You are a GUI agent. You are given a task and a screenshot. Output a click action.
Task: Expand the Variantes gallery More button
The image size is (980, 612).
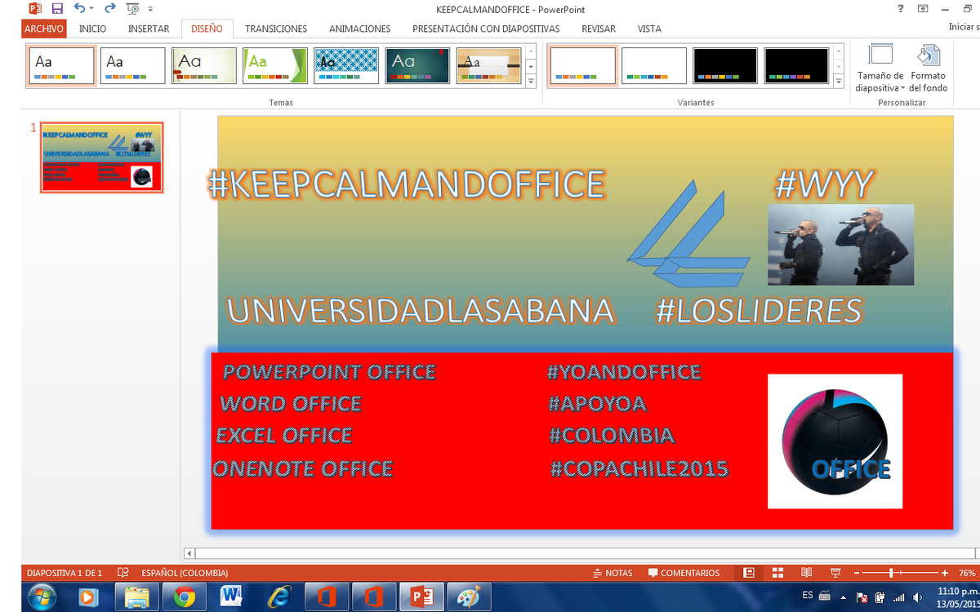[840, 81]
